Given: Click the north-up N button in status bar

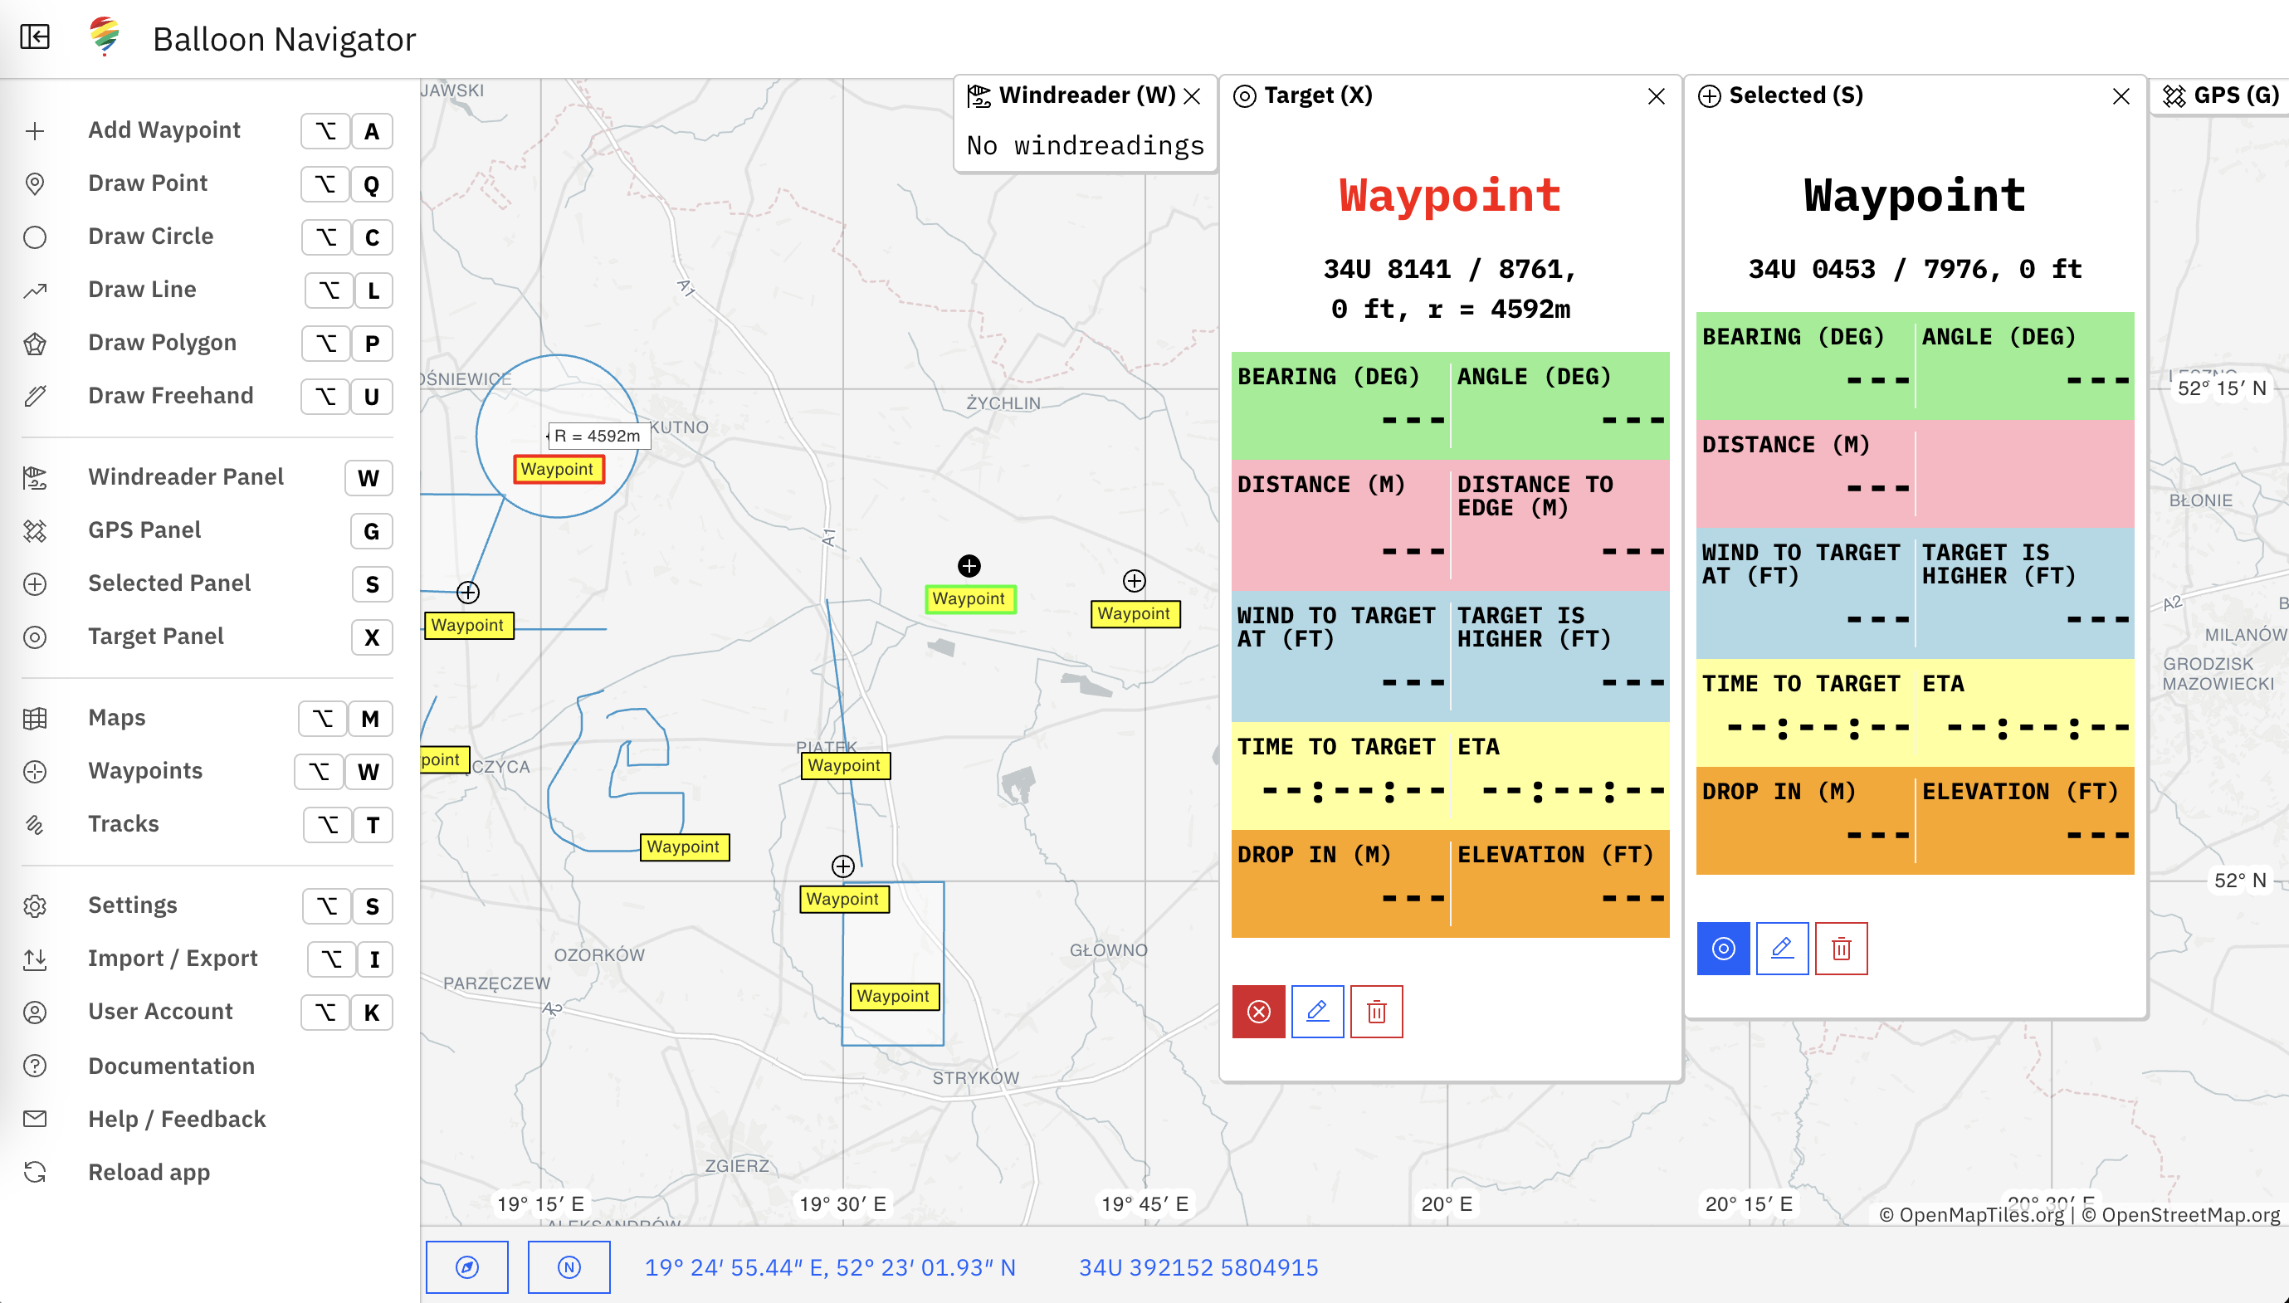Looking at the screenshot, I should click(x=569, y=1266).
